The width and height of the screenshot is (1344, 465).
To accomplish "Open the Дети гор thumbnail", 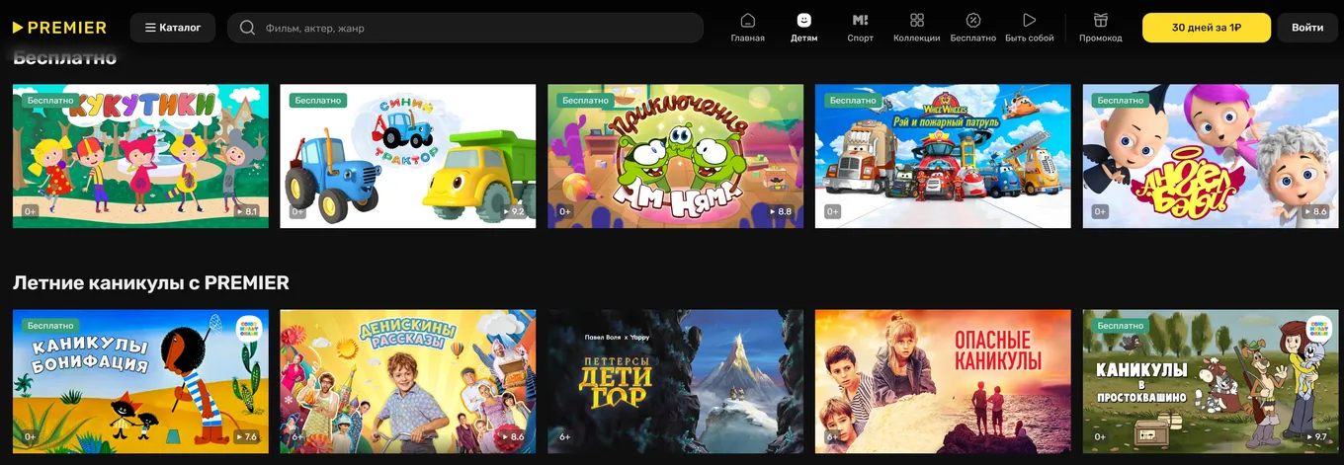I will [676, 382].
